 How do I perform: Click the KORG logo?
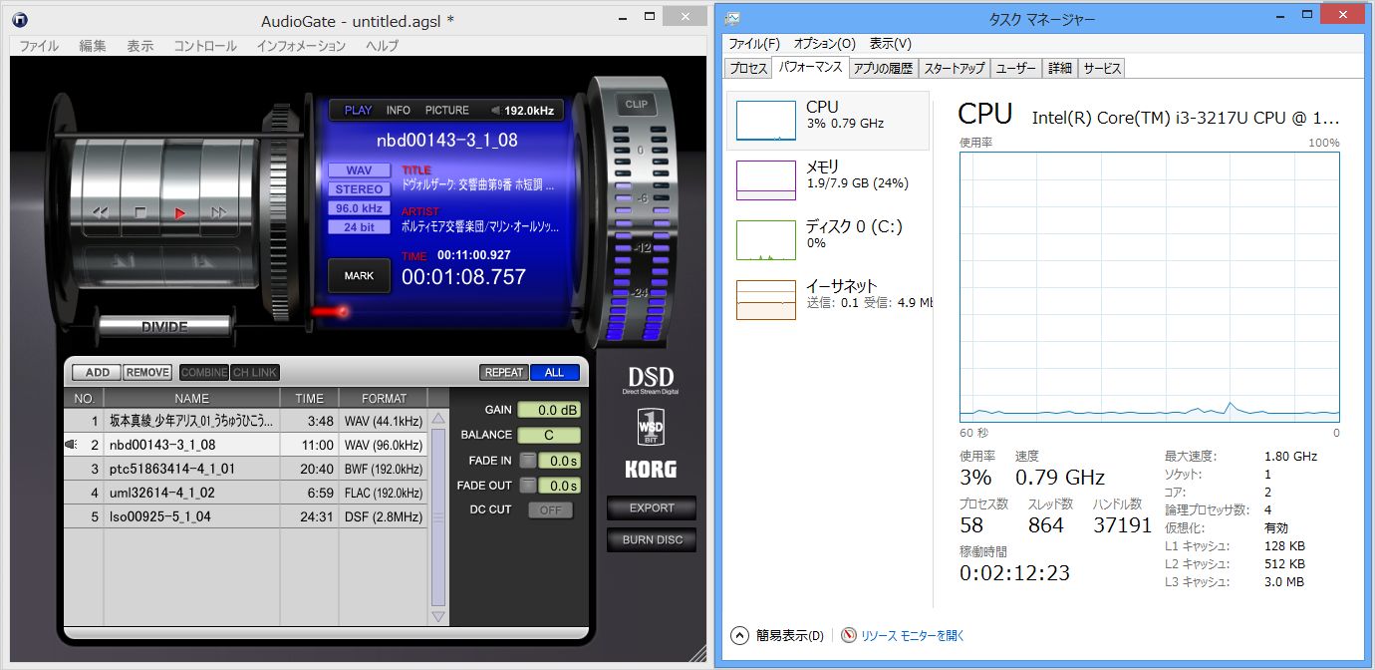651,469
